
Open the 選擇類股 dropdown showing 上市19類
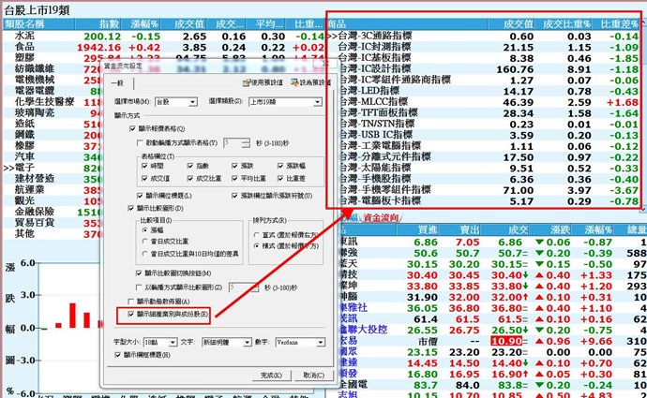285,102
